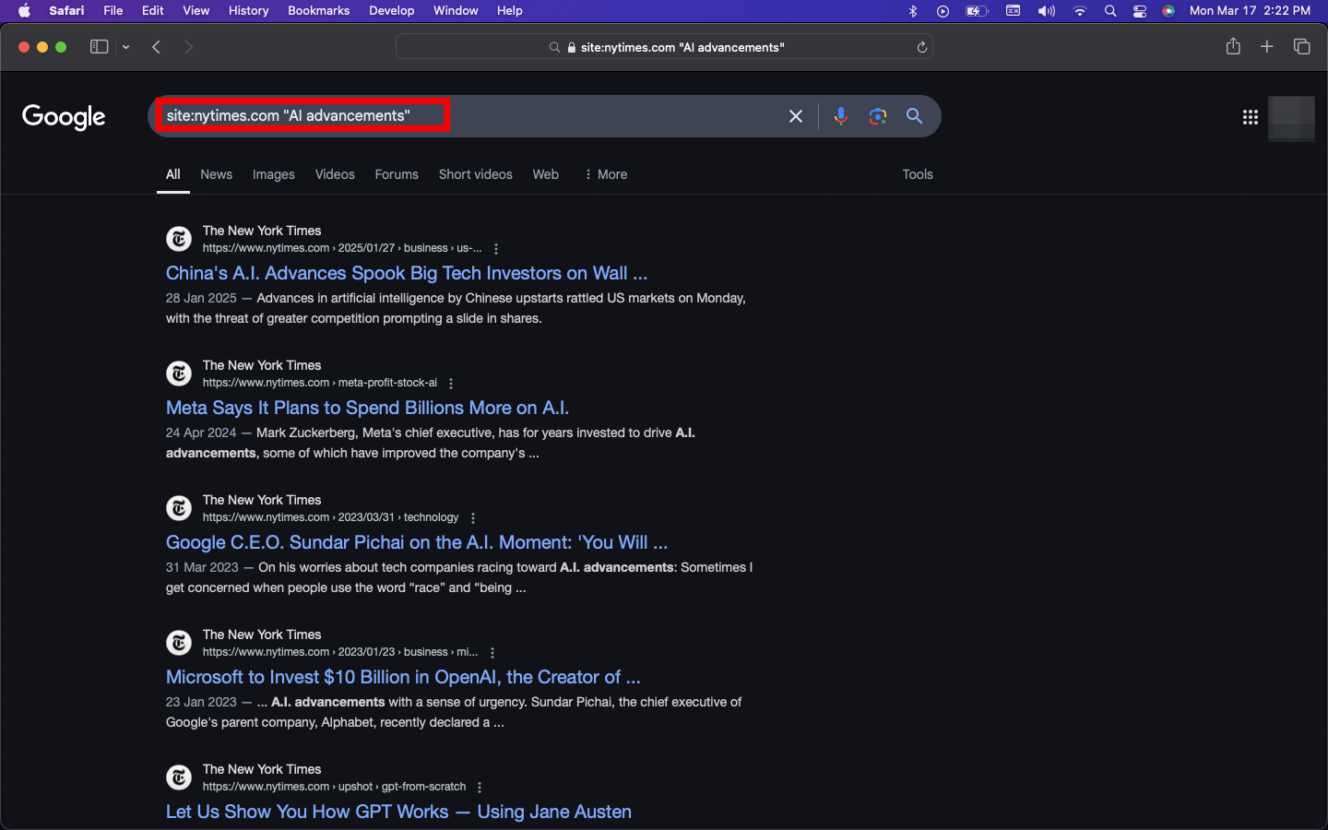
Task: Open Meta Says It Plans to Spend article
Action: pos(367,408)
